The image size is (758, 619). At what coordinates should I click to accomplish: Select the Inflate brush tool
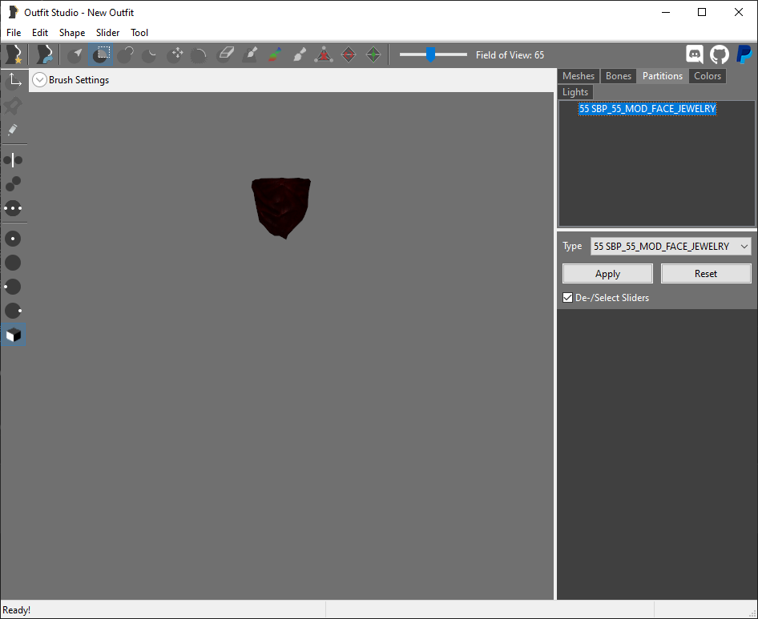(126, 54)
